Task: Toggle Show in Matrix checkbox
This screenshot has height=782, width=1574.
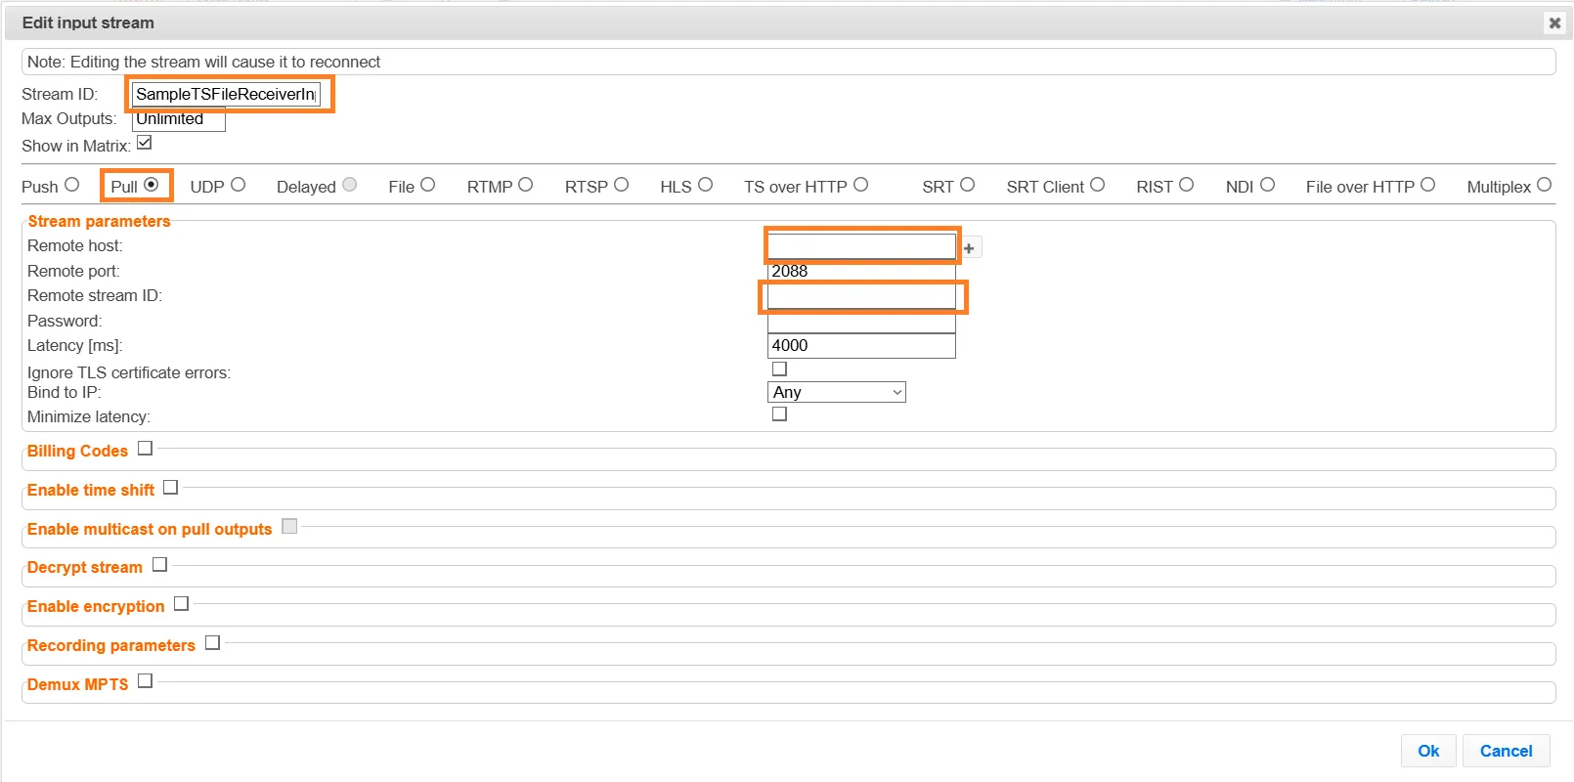Action: click(145, 143)
